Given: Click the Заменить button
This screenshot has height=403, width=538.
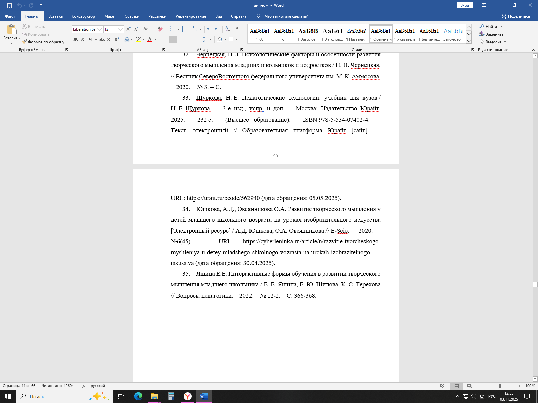Looking at the screenshot, I should tap(491, 34).
